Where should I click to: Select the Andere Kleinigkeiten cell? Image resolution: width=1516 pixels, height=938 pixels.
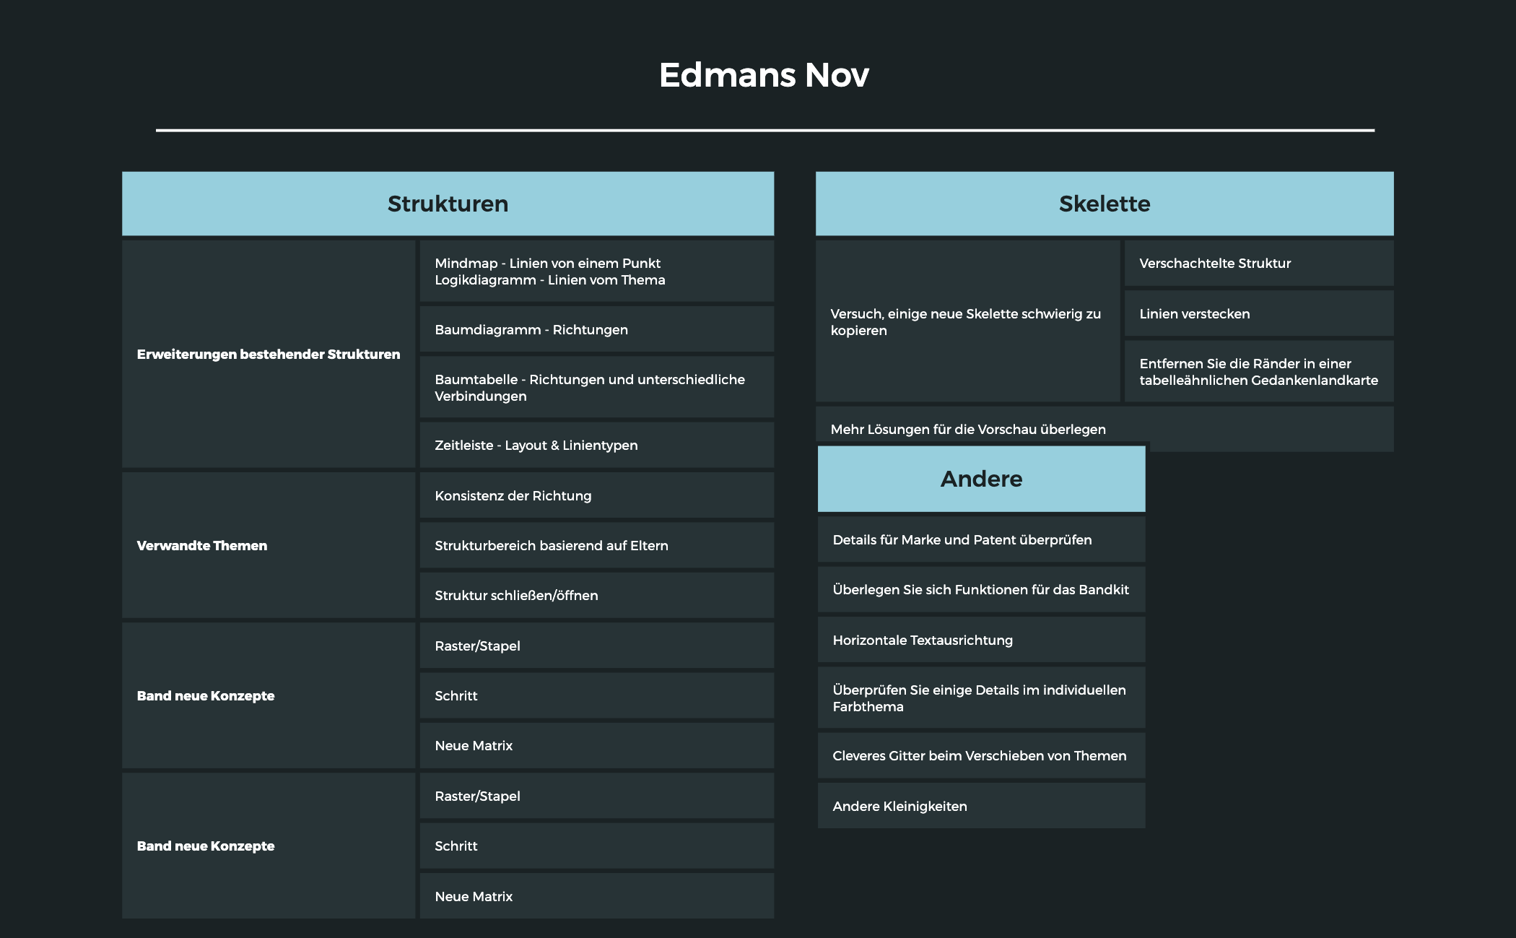(981, 806)
